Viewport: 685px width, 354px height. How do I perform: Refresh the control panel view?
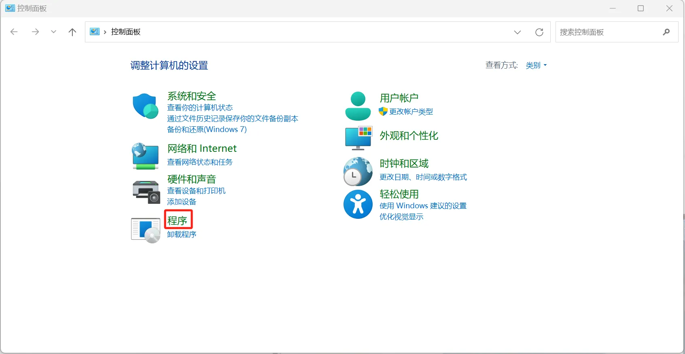pos(539,32)
